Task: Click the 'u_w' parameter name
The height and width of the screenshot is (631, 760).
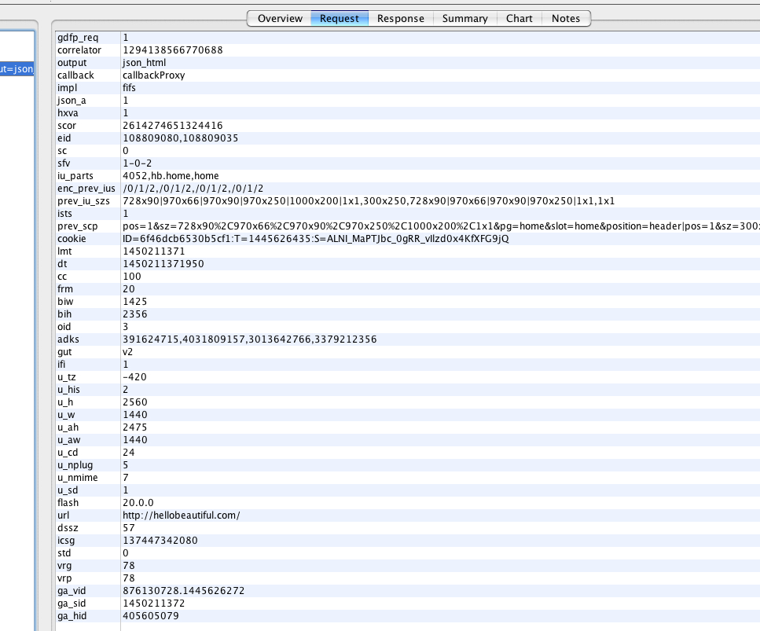Action: pos(66,415)
